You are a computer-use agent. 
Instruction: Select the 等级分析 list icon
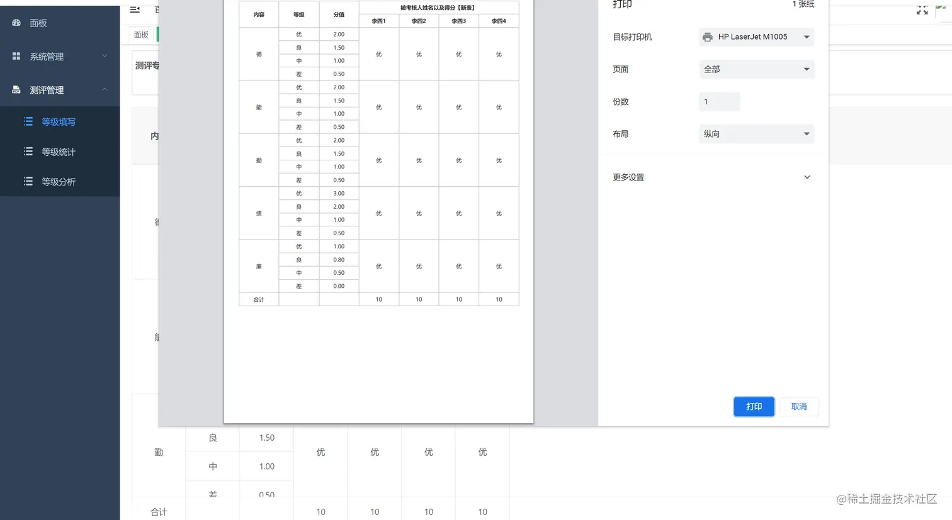tap(28, 181)
